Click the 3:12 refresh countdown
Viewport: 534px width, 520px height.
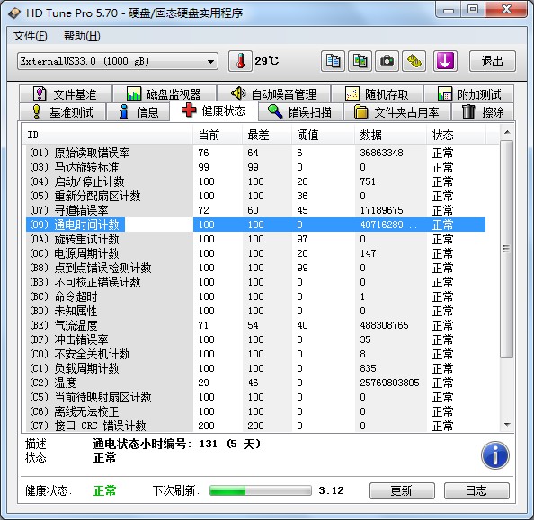(x=332, y=490)
